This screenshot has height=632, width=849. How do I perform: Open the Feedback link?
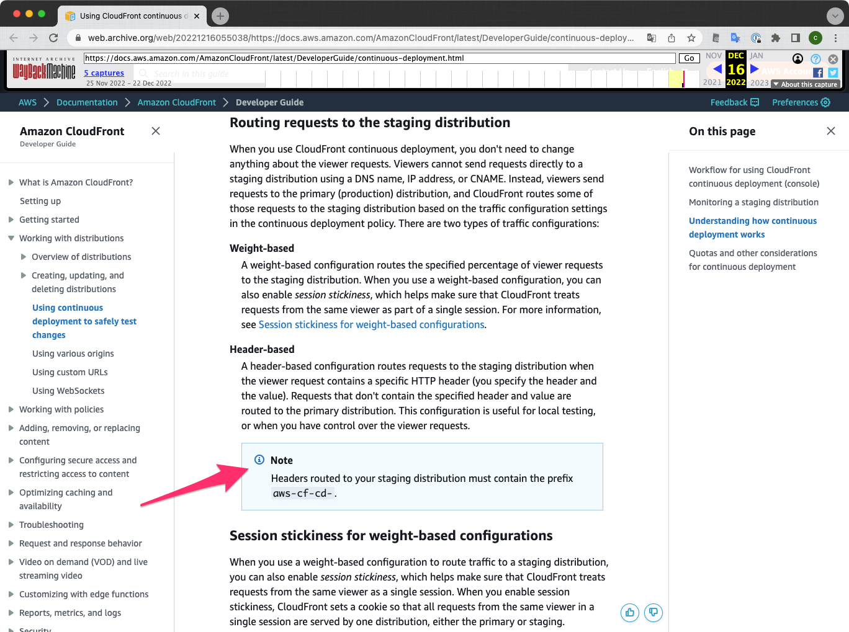pos(735,102)
